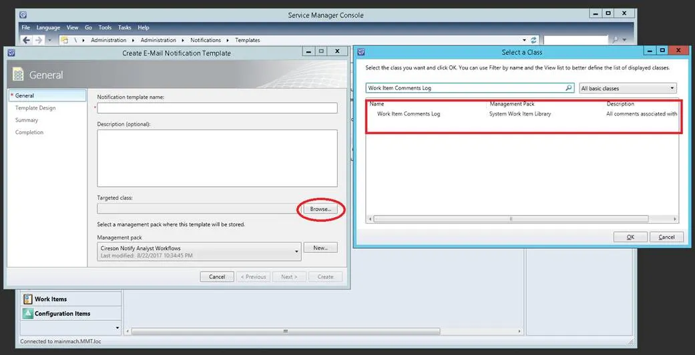Click the Notifications breadcrumb

click(206, 40)
